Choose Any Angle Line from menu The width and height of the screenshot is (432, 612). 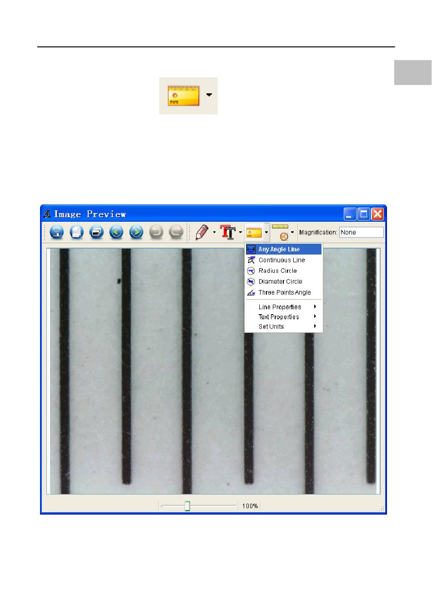click(283, 249)
